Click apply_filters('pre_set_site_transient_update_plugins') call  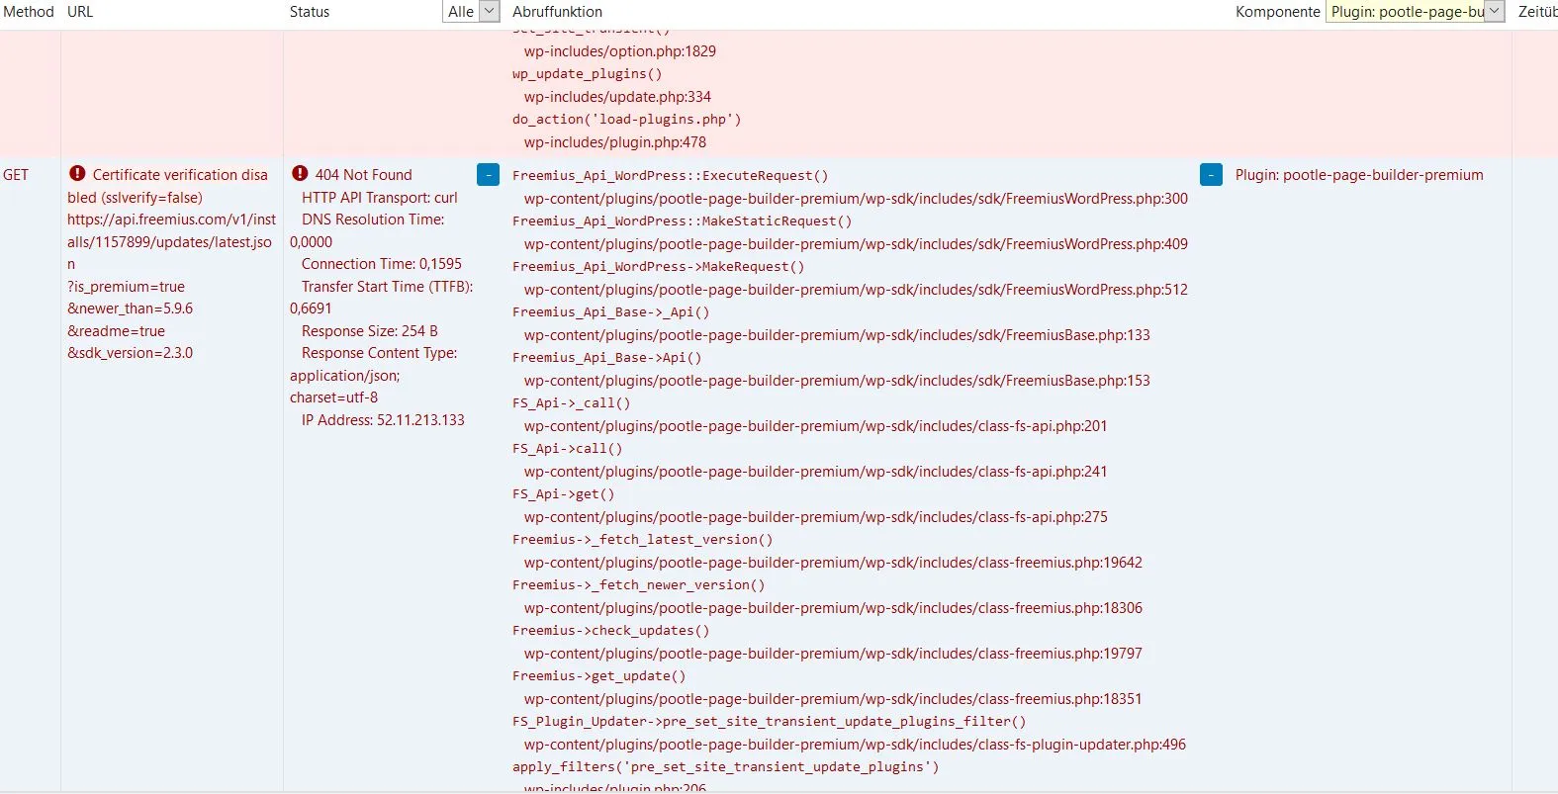[726, 767]
